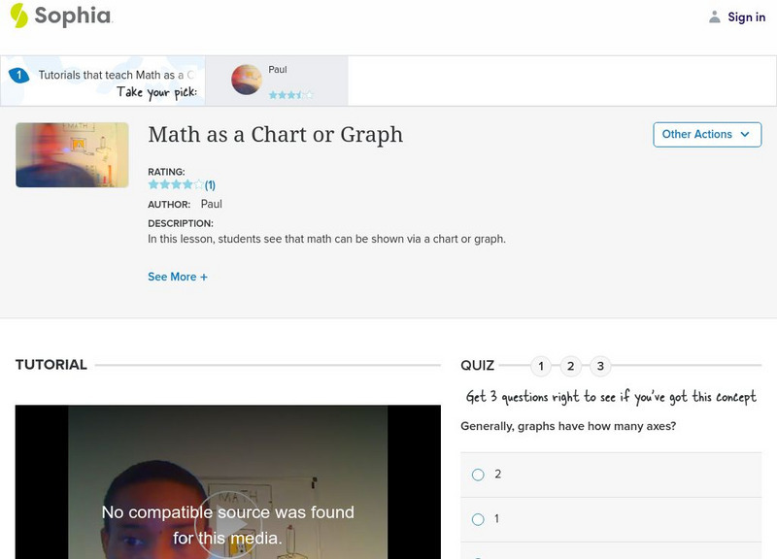Screen dimensions: 777x559
Task: Go to quiz question 3
Action: [601, 366]
